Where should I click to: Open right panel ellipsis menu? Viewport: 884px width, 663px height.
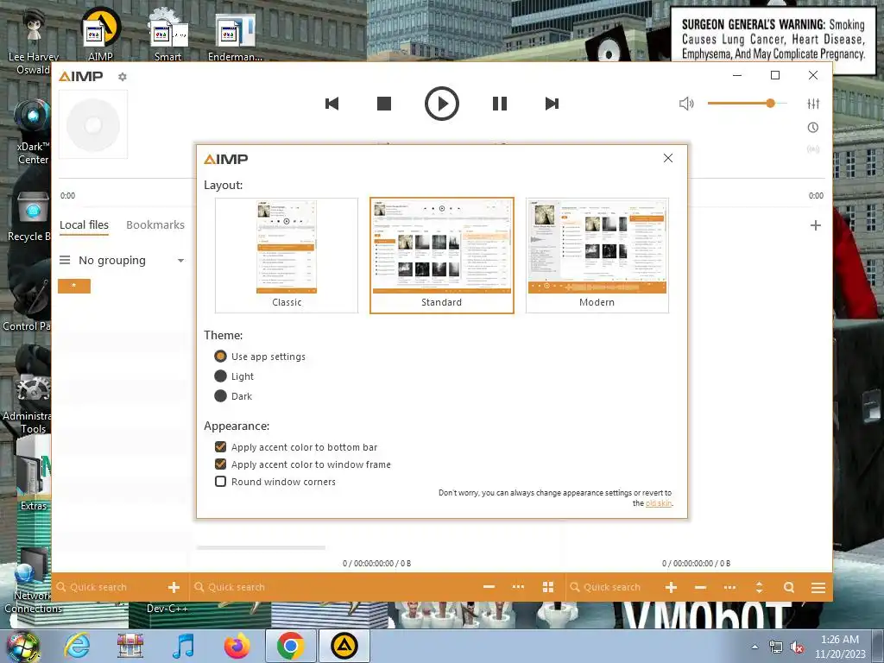[x=729, y=587]
